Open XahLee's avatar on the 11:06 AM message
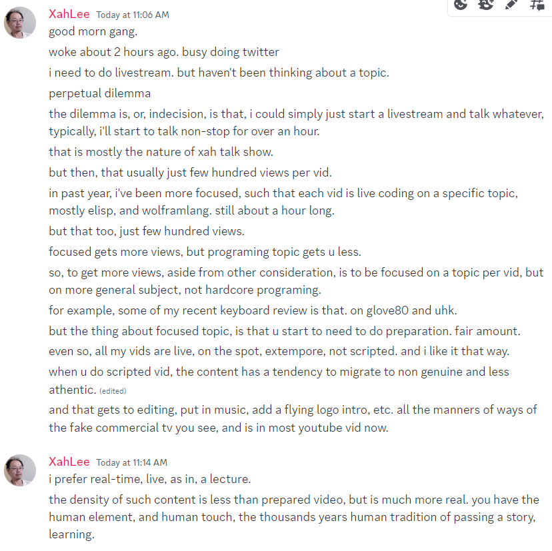 click(x=20, y=23)
